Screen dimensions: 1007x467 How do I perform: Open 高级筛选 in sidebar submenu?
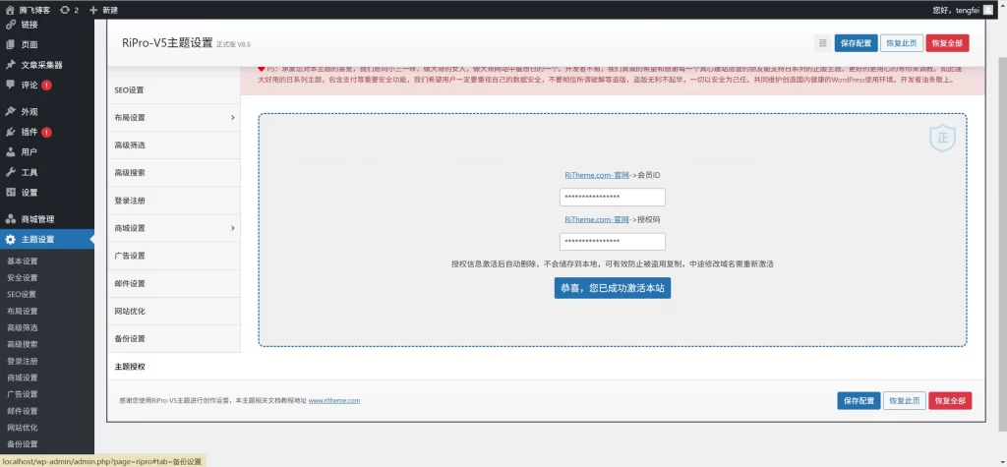(23, 327)
